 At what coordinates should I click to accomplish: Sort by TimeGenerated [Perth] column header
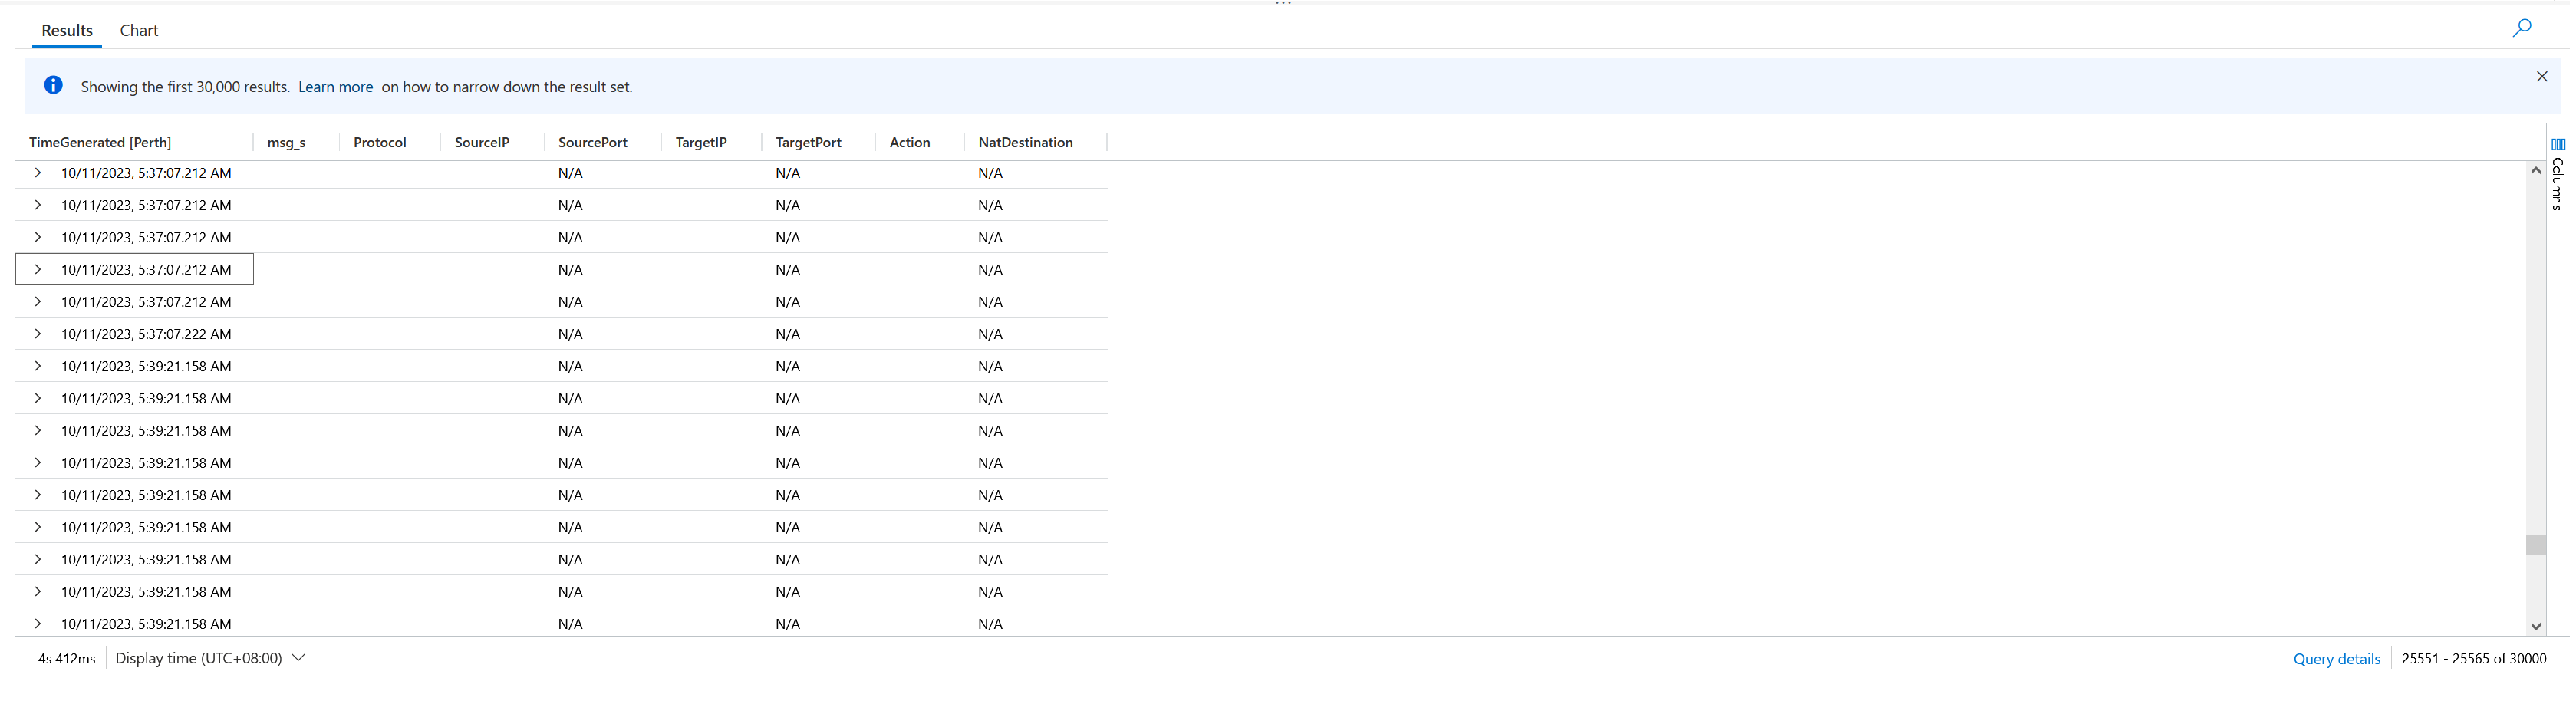coord(100,142)
